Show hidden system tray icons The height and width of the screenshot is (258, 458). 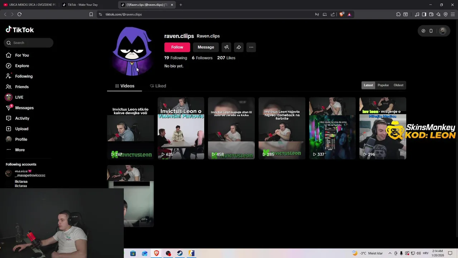click(x=390, y=253)
